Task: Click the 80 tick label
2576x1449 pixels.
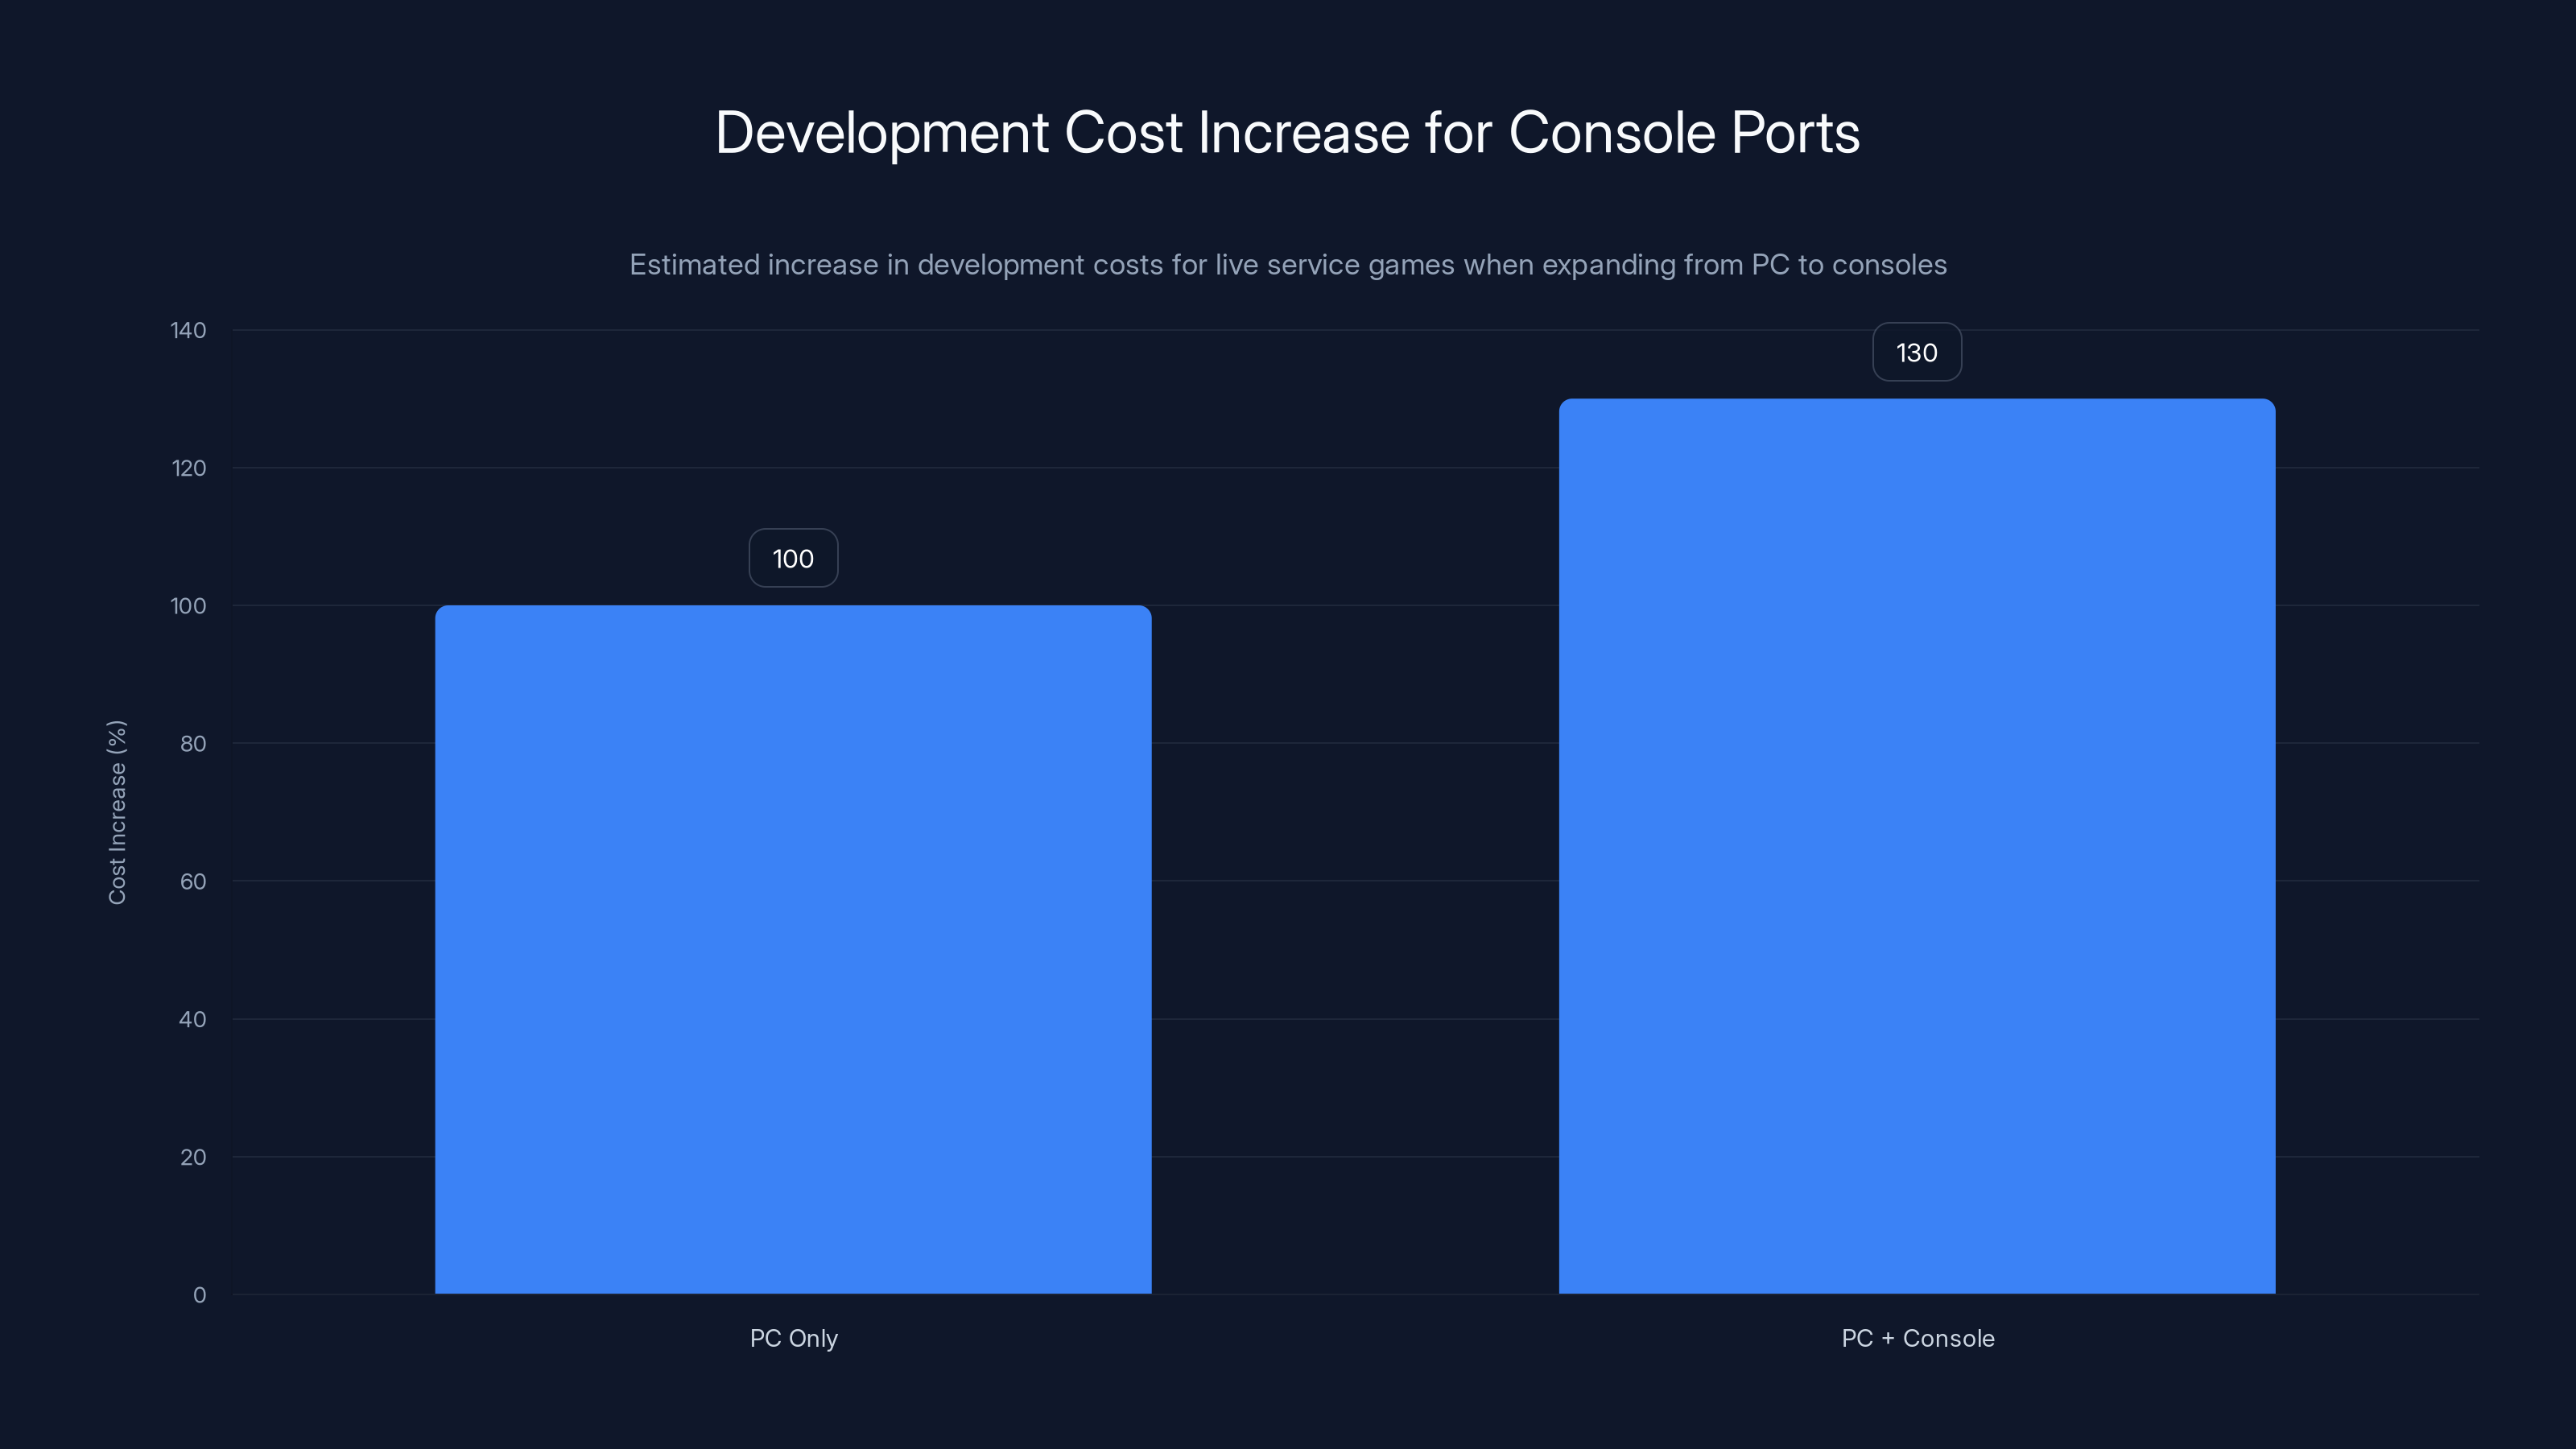Action: click(x=196, y=743)
